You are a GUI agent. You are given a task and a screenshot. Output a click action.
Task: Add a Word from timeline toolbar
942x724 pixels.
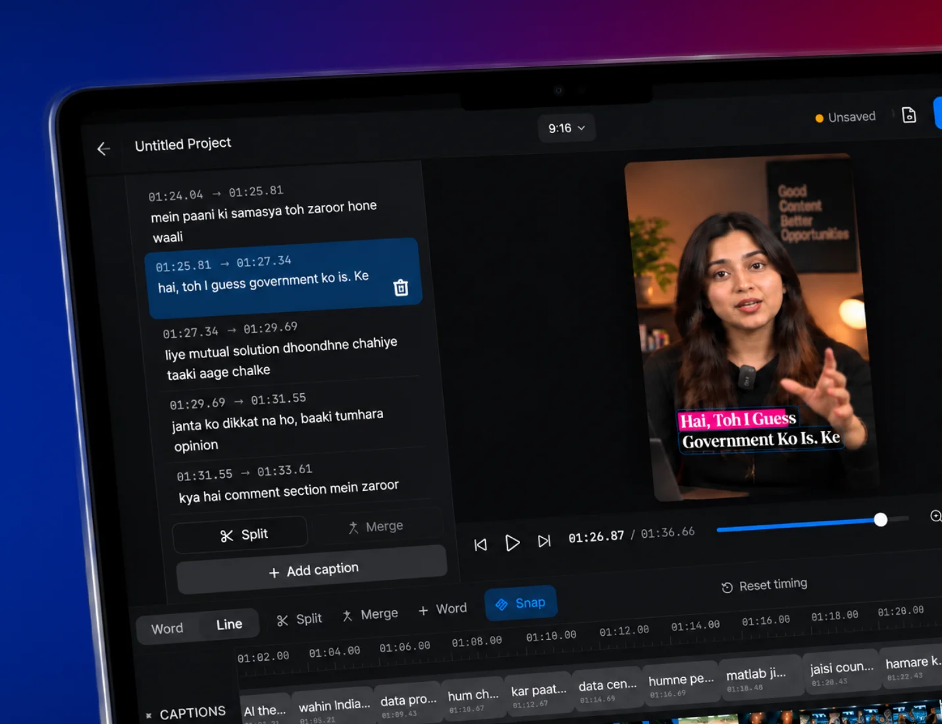[443, 609]
